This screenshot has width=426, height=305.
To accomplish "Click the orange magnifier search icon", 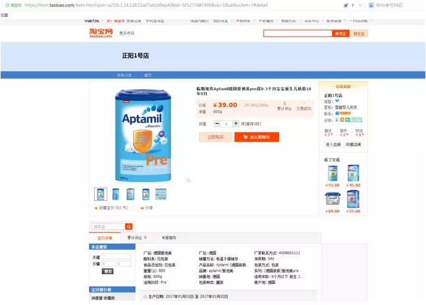I will [129, 227].
